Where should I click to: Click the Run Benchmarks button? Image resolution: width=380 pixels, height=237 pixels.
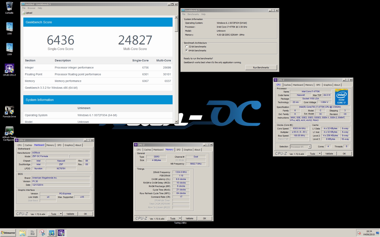click(261, 67)
